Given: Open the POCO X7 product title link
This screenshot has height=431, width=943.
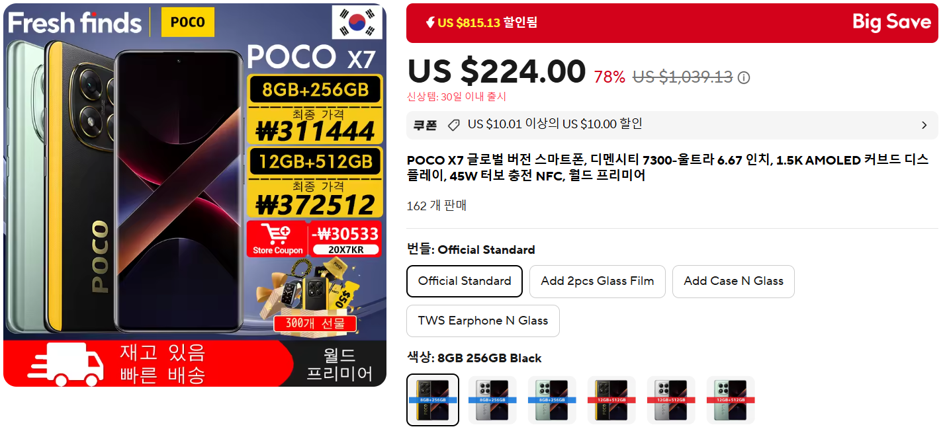Looking at the screenshot, I should 668,167.
